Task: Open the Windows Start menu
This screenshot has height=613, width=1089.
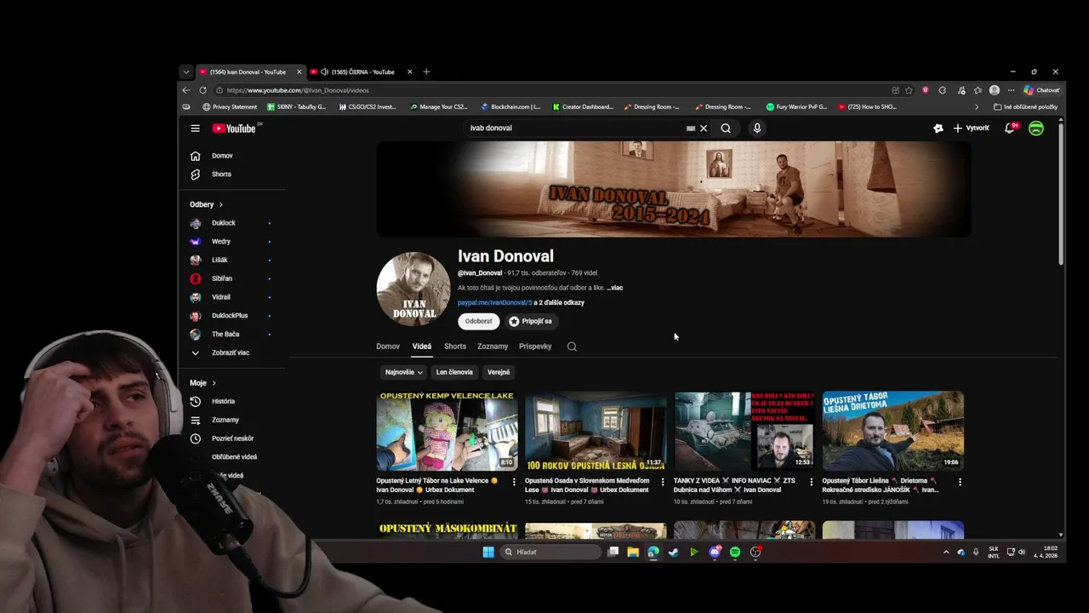Action: (488, 552)
